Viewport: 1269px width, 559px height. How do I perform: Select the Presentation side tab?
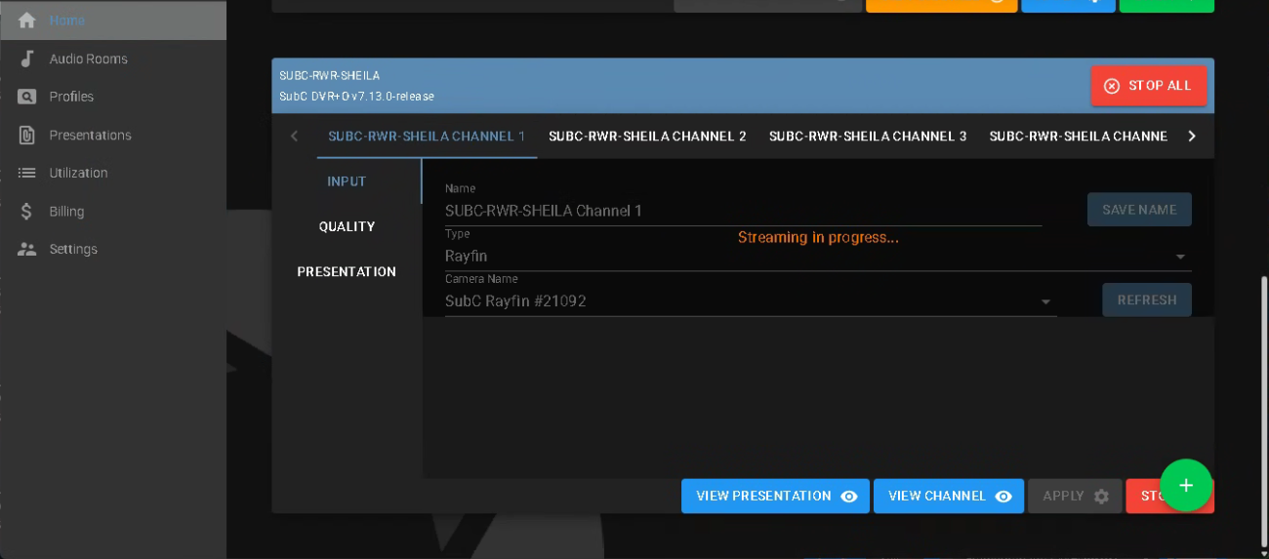coord(347,271)
